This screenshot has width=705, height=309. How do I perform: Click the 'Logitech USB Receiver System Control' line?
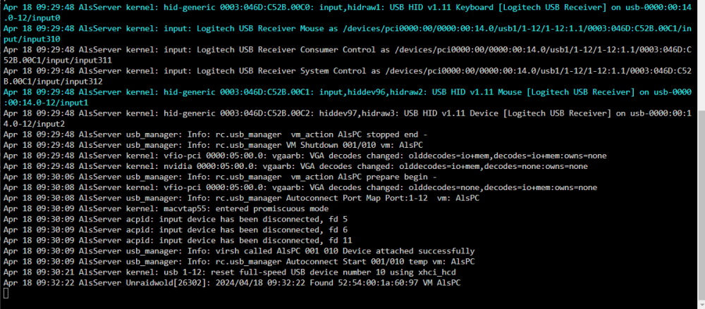tap(348, 76)
